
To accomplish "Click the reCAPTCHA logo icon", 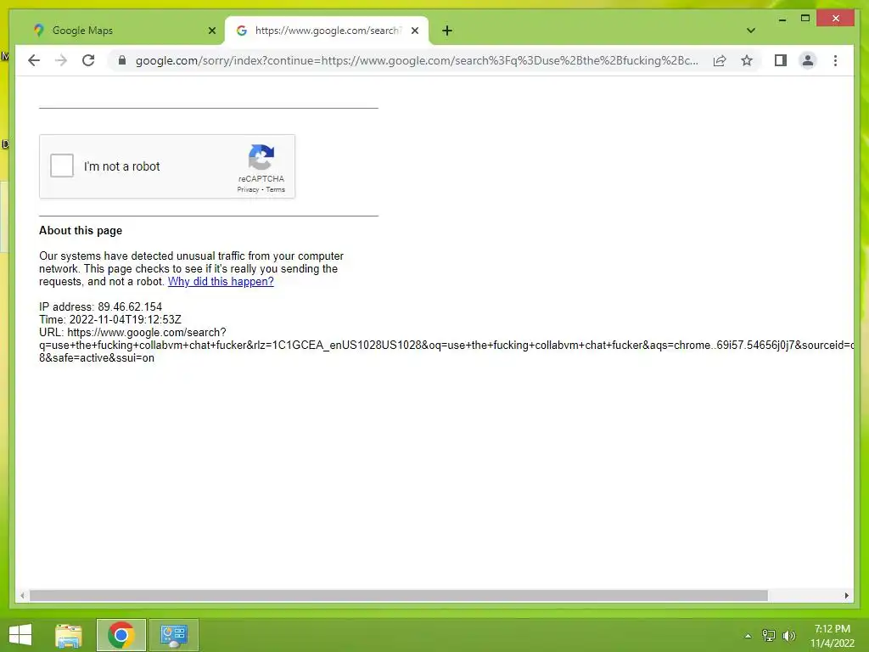I will (x=261, y=157).
